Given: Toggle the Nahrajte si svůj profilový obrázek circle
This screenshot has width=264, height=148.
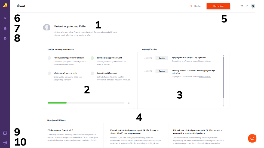Looking at the screenshot, I should [x=49, y=58].
